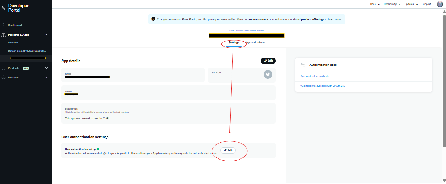Open the Docs dropdown in the header
The width and height of the screenshot is (446, 184).
pos(375,4)
